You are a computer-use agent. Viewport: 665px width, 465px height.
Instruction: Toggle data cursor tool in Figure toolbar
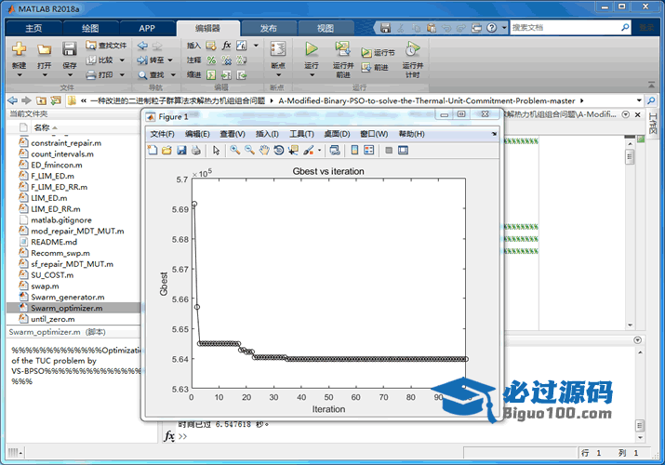tap(293, 150)
